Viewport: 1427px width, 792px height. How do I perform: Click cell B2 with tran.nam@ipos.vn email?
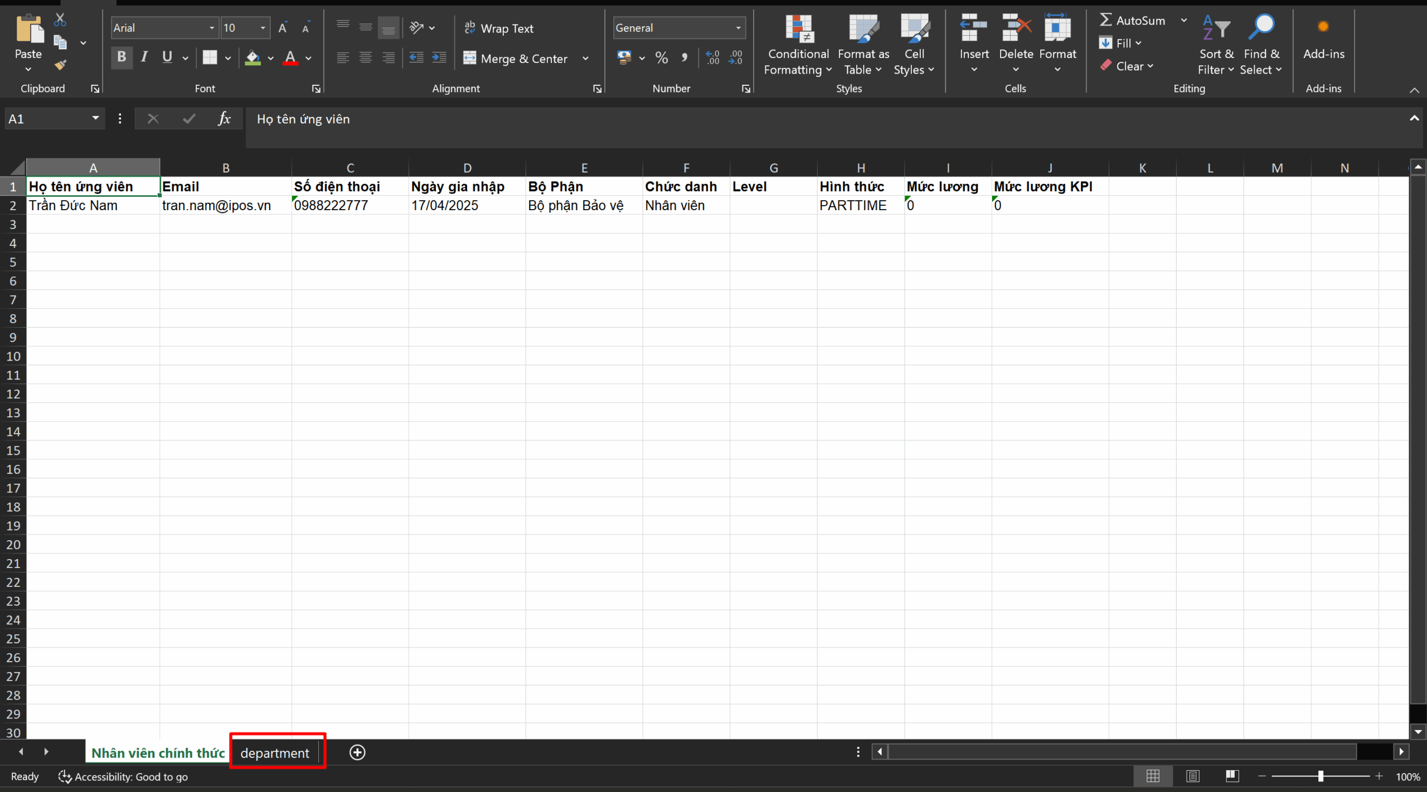click(x=225, y=205)
